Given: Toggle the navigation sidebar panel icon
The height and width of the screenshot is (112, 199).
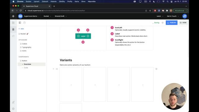Looking at the screenshot, I should coord(20,23).
